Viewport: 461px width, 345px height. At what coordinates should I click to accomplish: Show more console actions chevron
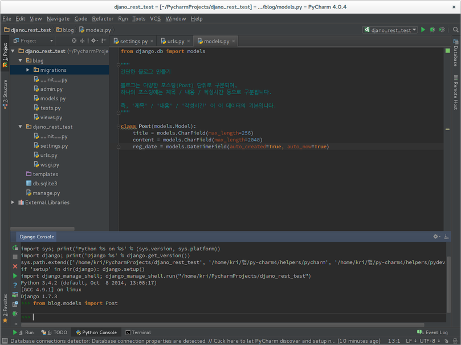click(16, 324)
